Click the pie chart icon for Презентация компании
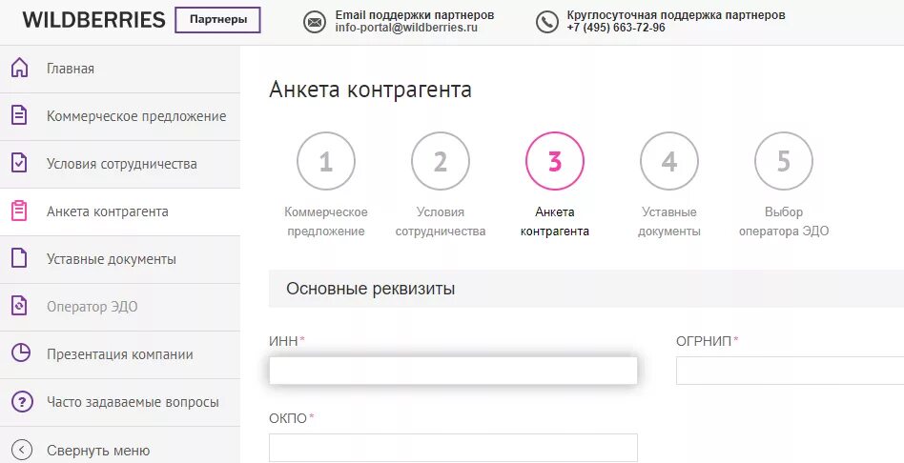This screenshot has width=904, height=463. [x=20, y=353]
